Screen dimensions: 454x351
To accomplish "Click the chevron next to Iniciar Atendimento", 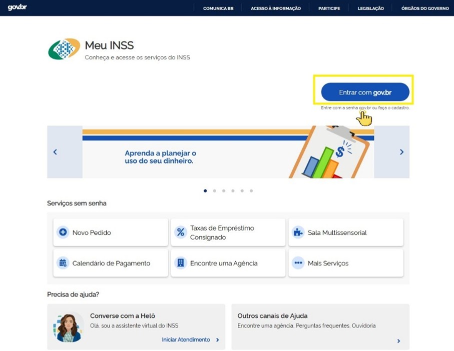I will [217, 339].
